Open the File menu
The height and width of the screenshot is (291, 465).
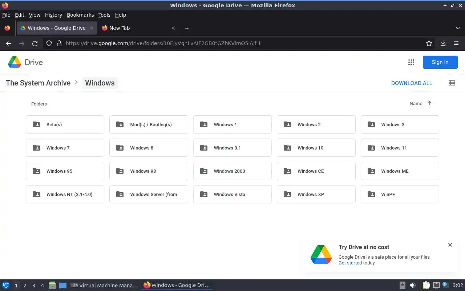pos(6,15)
